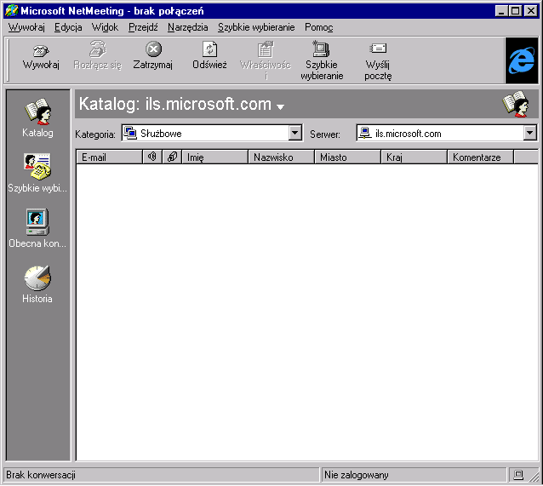Screen dimensions: 543x486
Task: Sort by the Imię column header
Action: (x=215, y=157)
